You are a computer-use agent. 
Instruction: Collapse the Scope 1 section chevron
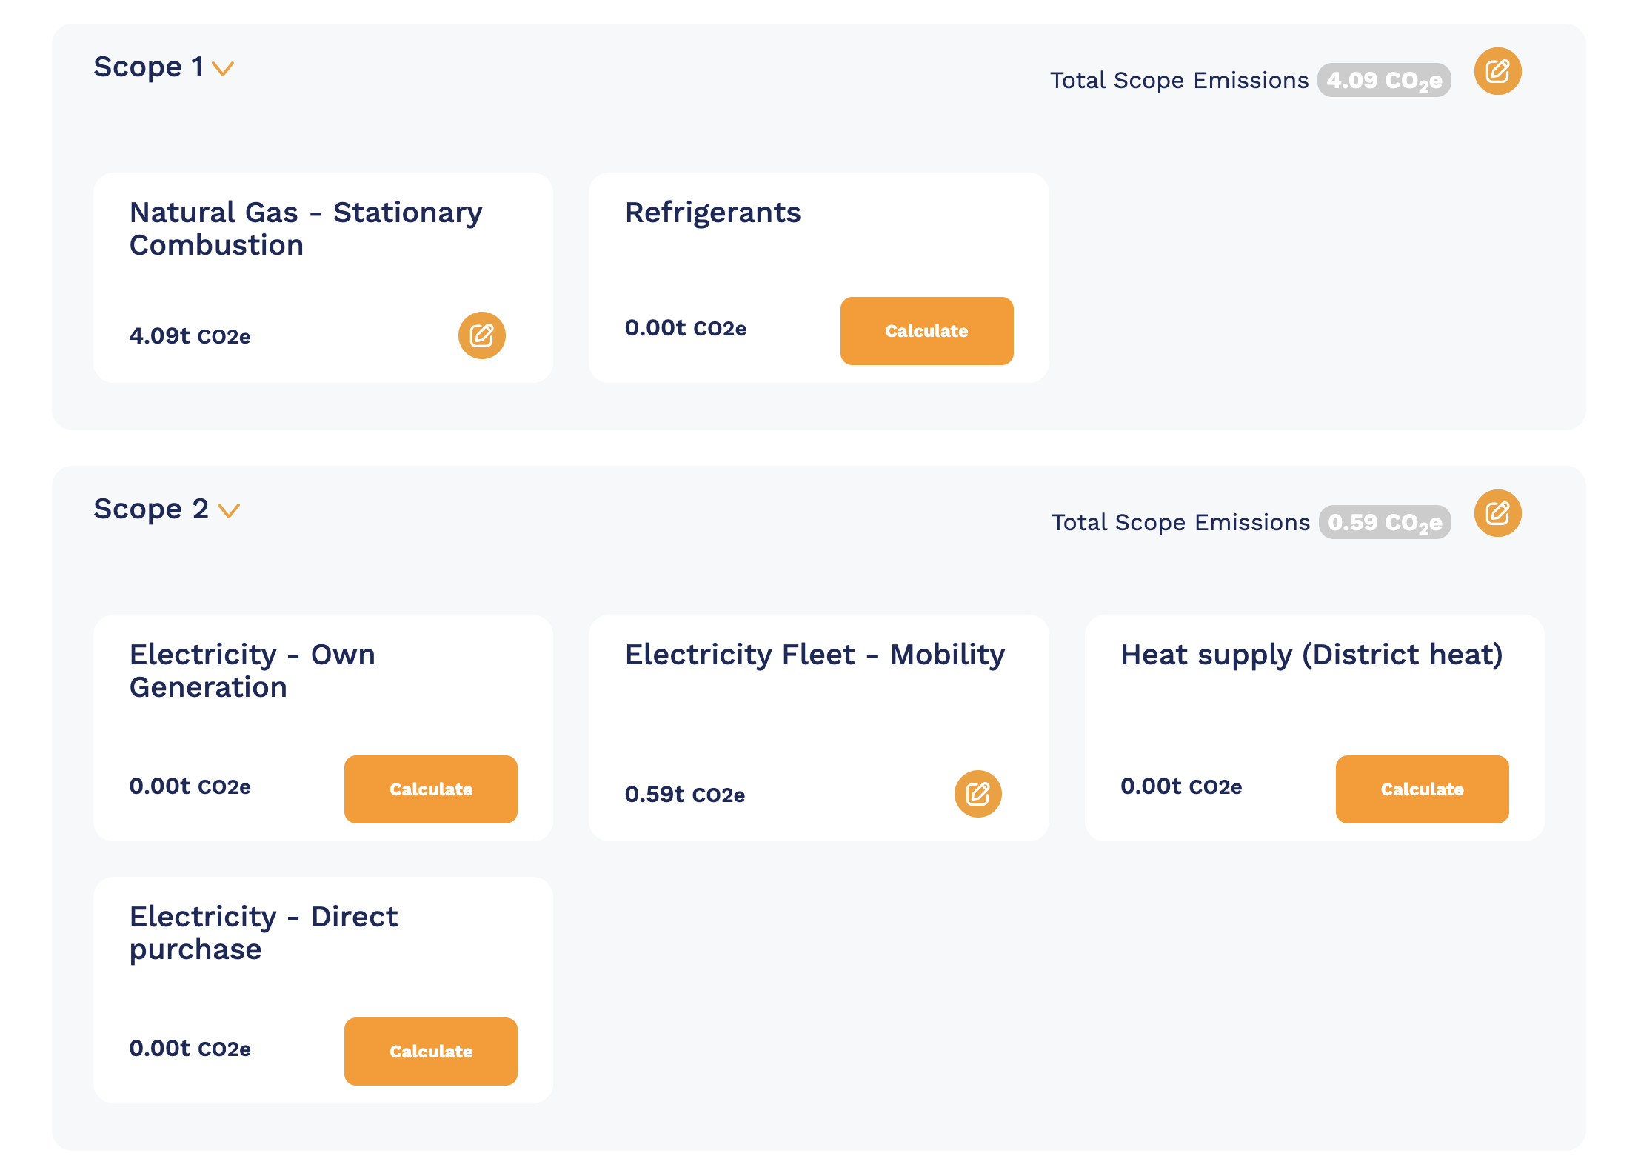point(223,69)
